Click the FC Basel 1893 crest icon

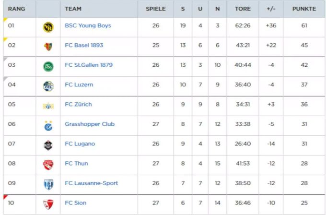click(x=48, y=47)
